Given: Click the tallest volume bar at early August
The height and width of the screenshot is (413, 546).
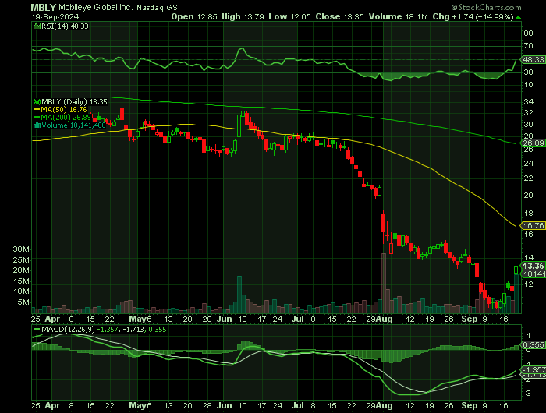Looking at the screenshot, I should (384, 283).
